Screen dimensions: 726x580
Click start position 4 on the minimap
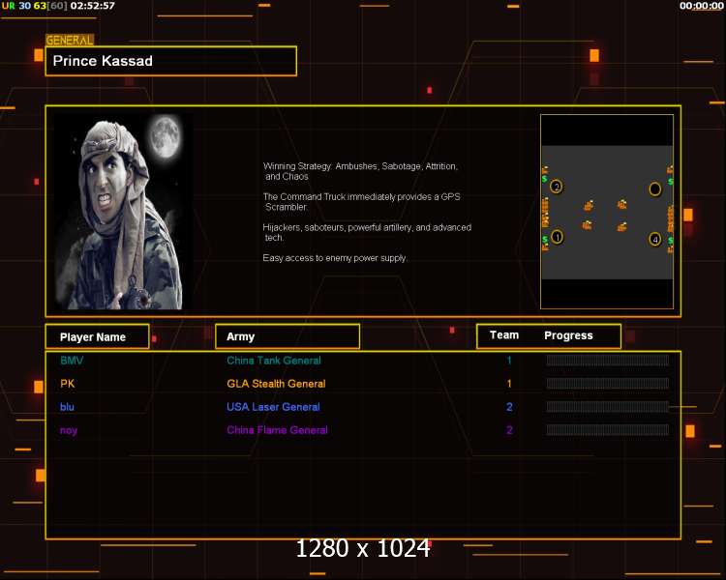tap(654, 239)
